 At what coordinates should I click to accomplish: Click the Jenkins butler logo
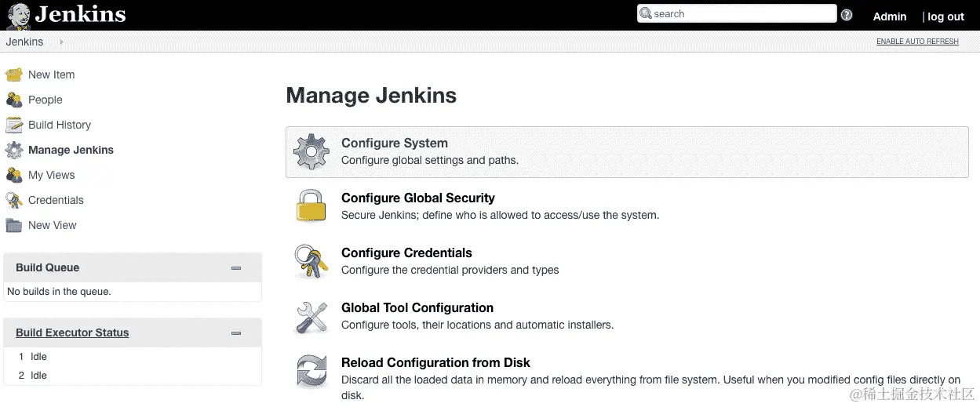click(x=19, y=15)
